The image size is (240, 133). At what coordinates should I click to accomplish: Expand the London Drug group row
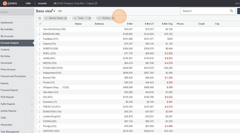click(39, 117)
